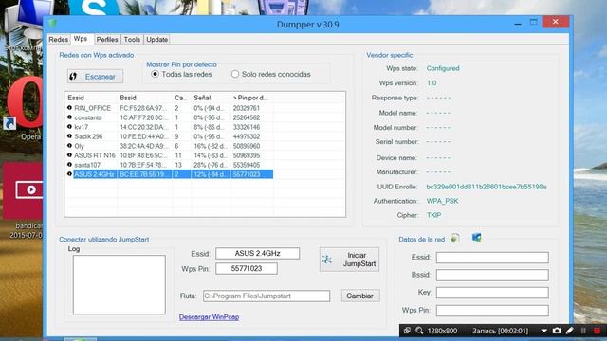The height and width of the screenshot is (341, 607).
Task: Switch to the Tools tab
Action: point(132,40)
